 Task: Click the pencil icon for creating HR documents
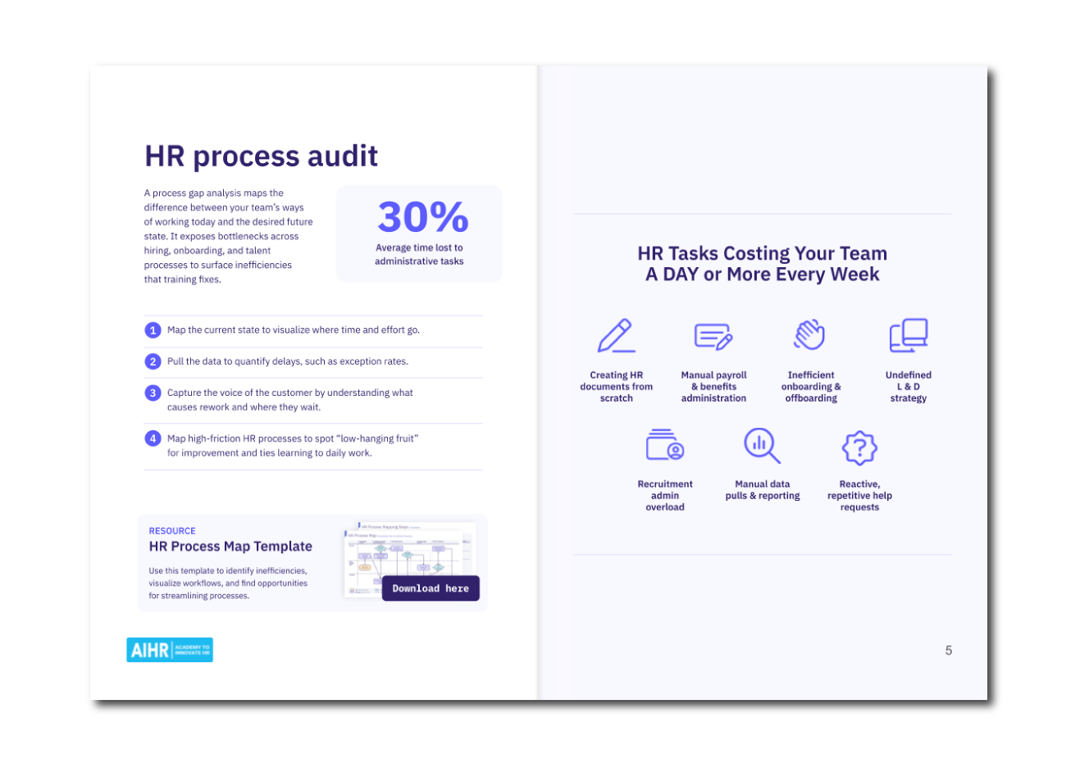click(x=616, y=336)
